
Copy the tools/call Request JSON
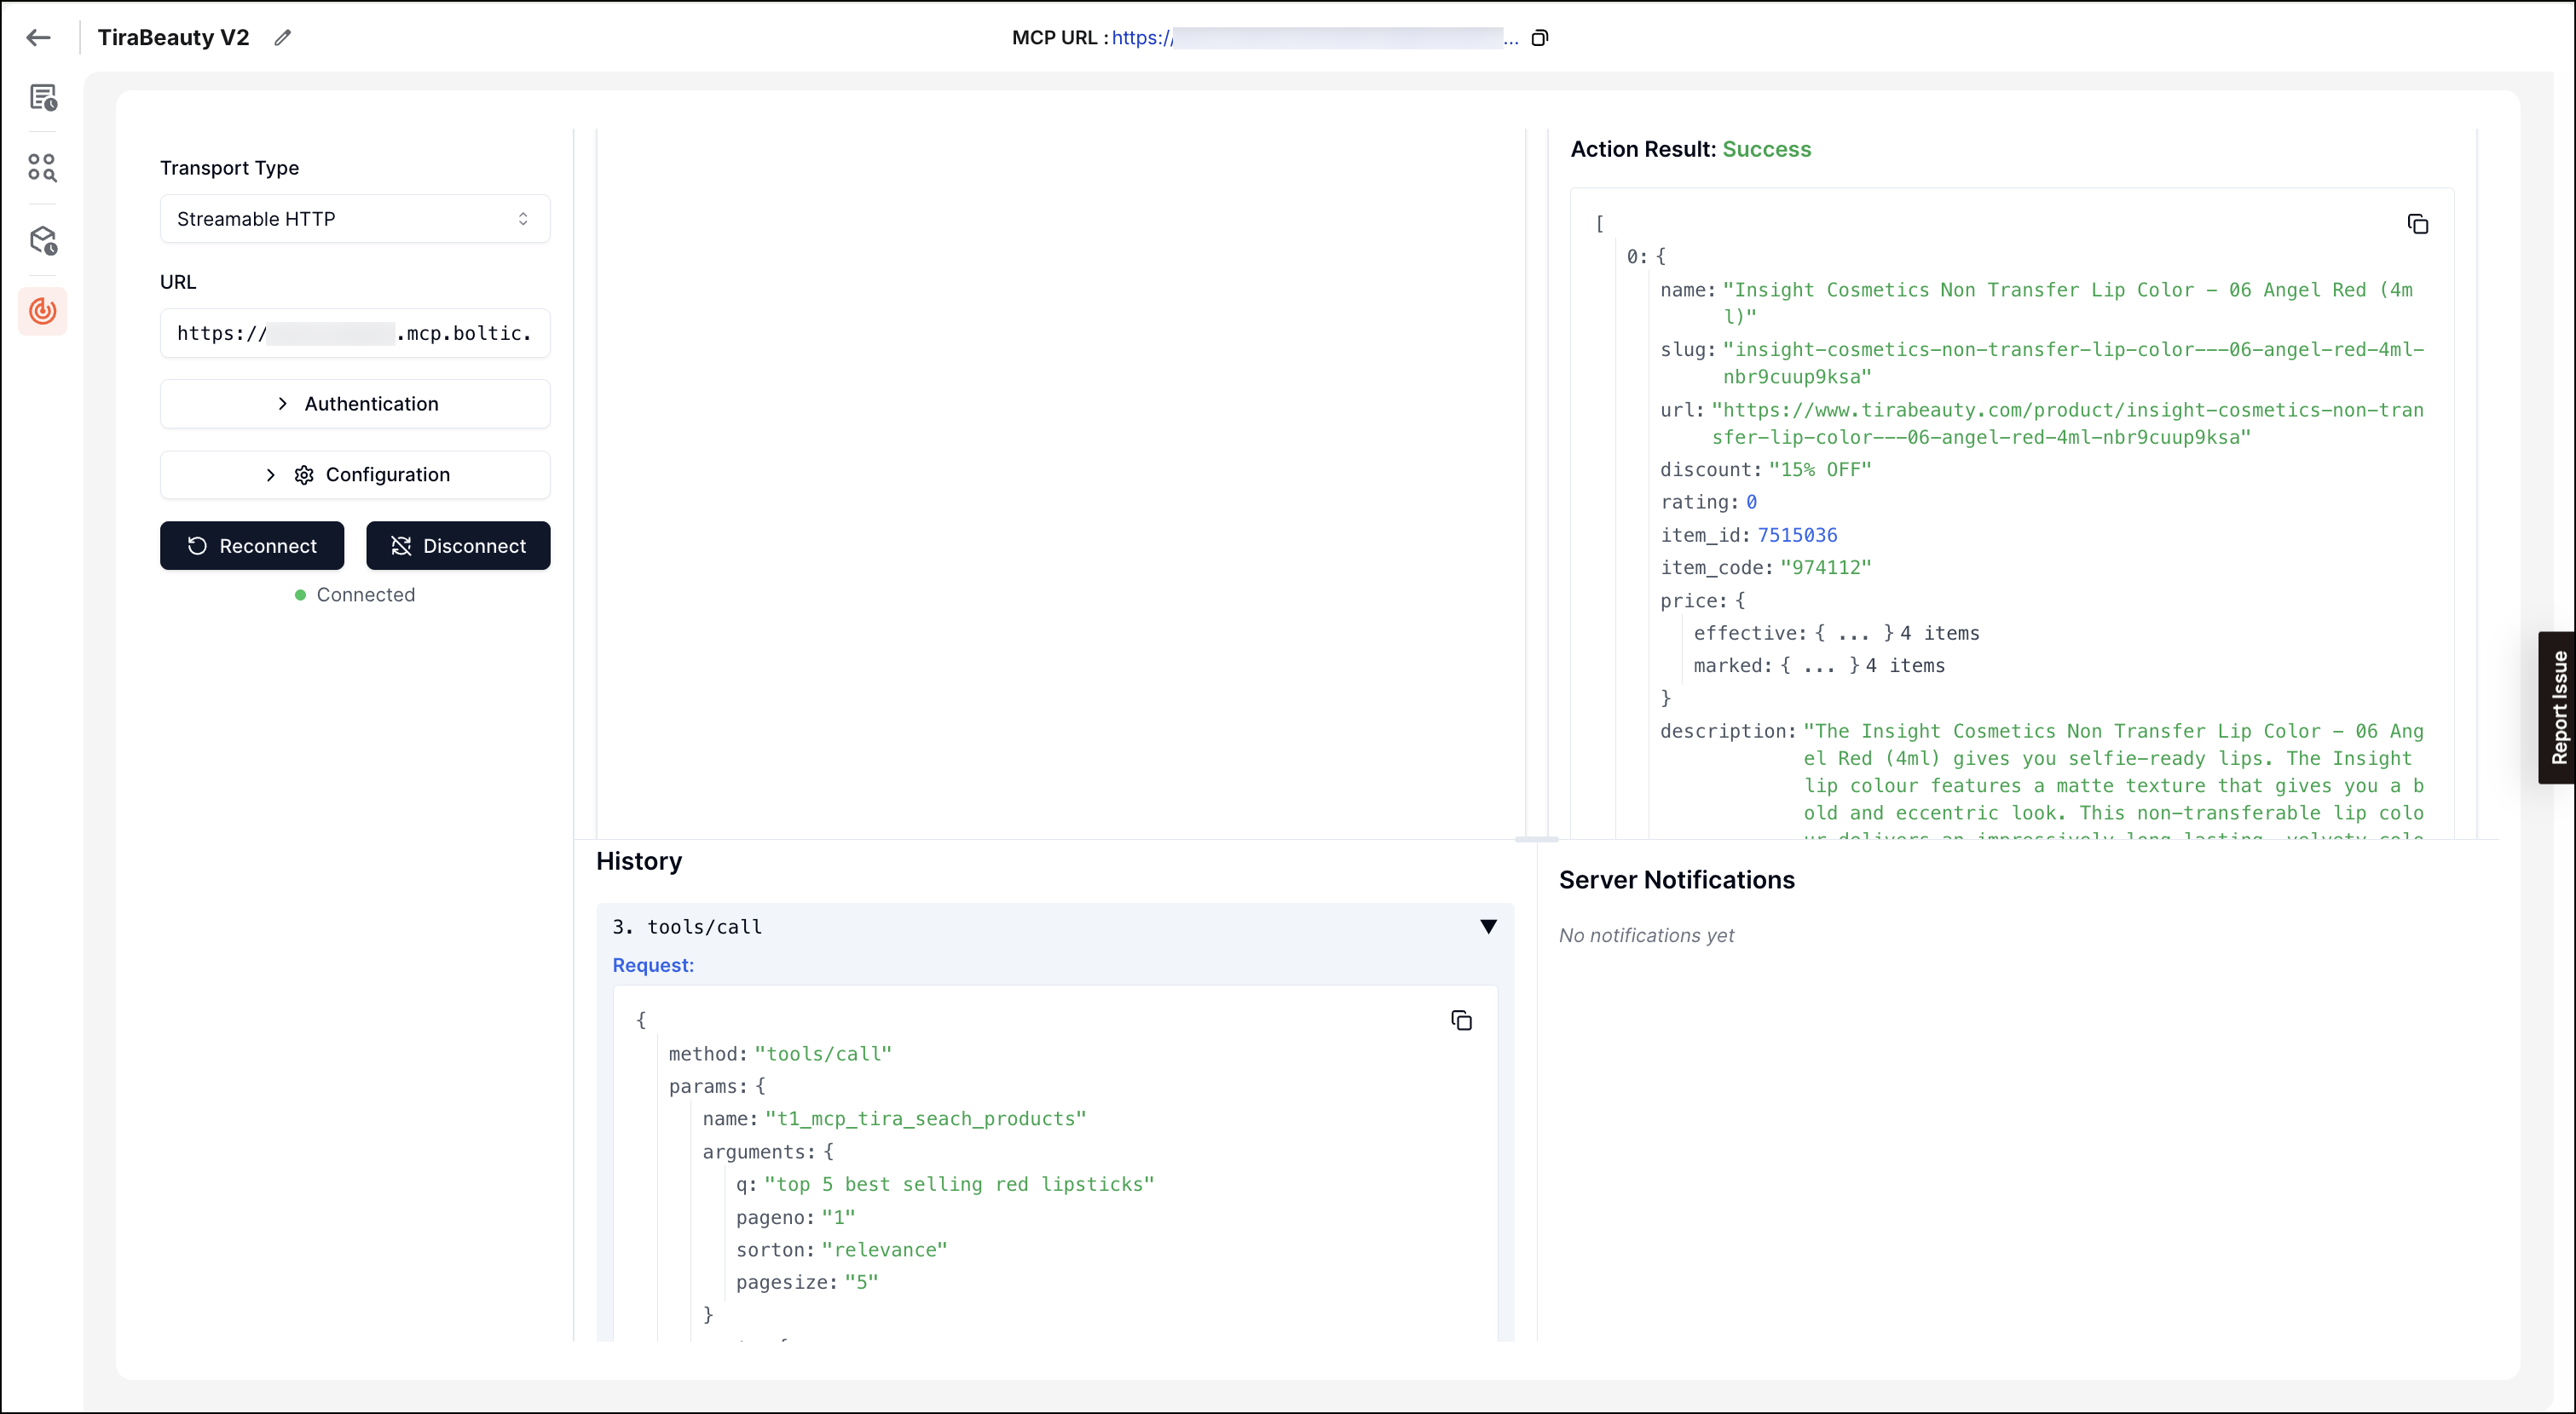click(x=1461, y=1020)
